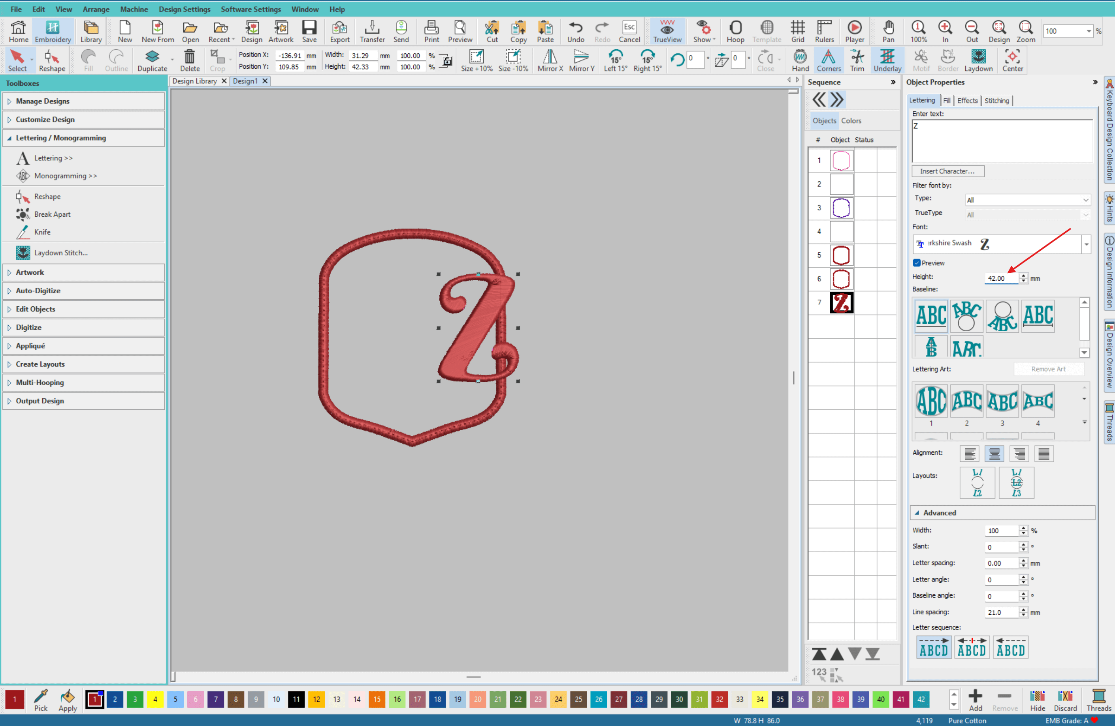
Task: Mirror the design horizontally with Mirror X
Action: tap(549, 60)
